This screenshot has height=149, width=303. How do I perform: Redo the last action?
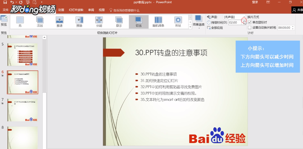coord(21,2)
